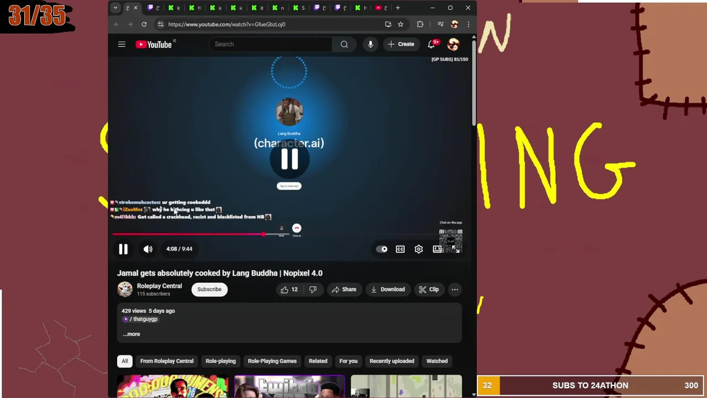Click the page vertical scrollbar
Screen dimensions: 707x398
[x=474, y=83]
